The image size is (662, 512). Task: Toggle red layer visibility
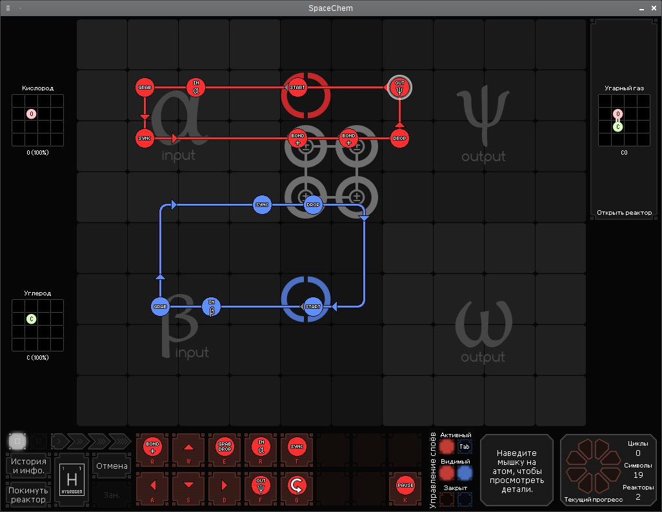point(446,473)
